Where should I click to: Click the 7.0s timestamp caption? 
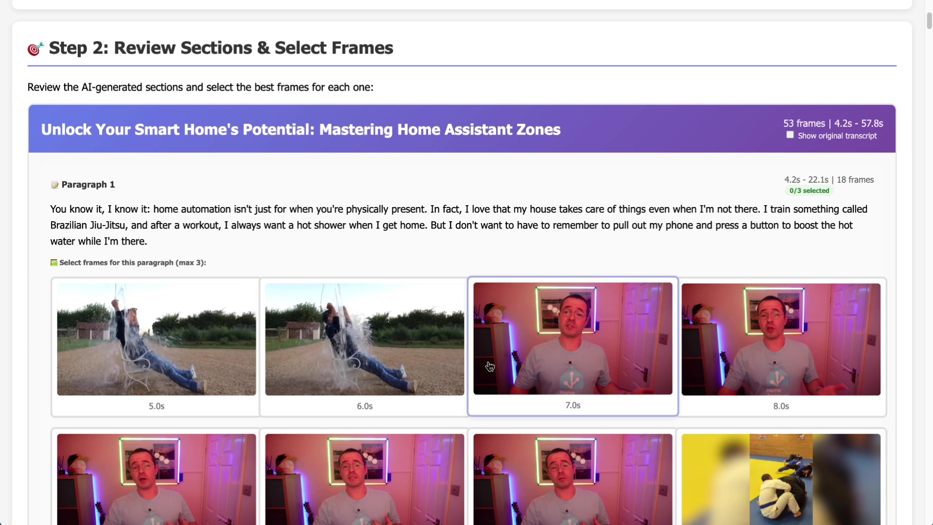pyautogui.click(x=572, y=405)
